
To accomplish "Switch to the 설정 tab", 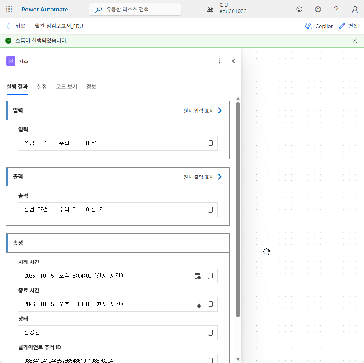I will [x=42, y=87].
